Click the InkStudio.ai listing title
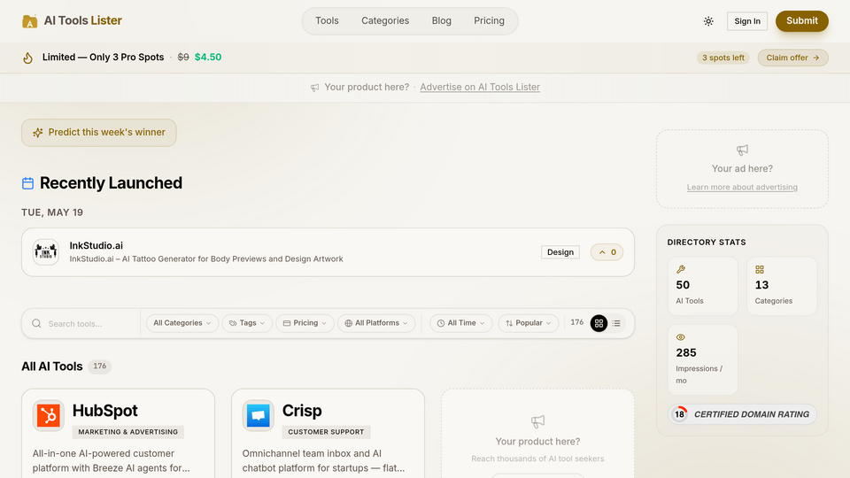This screenshot has width=850, height=478. (96, 245)
